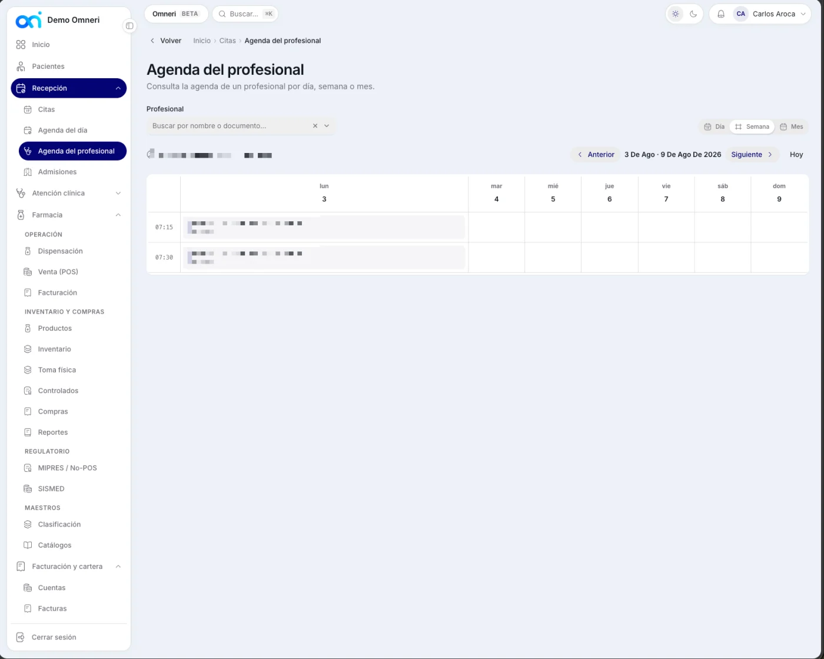Go to the next week with Siguiente
Screen dimensions: 824x659
[x=752, y=155]
